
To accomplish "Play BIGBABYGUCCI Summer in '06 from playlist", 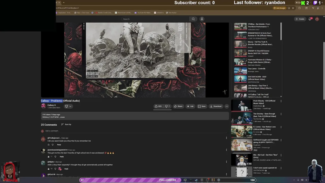I will (x=257, y=35).
